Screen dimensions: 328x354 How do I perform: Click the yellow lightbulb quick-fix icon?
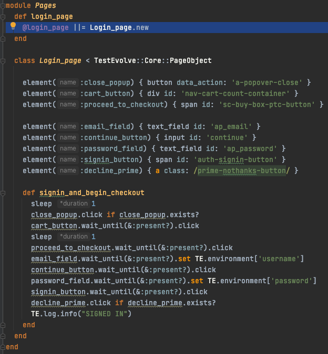[x=13, y=26]
